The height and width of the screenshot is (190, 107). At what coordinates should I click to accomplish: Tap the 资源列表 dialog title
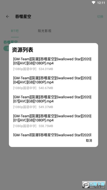22,50
